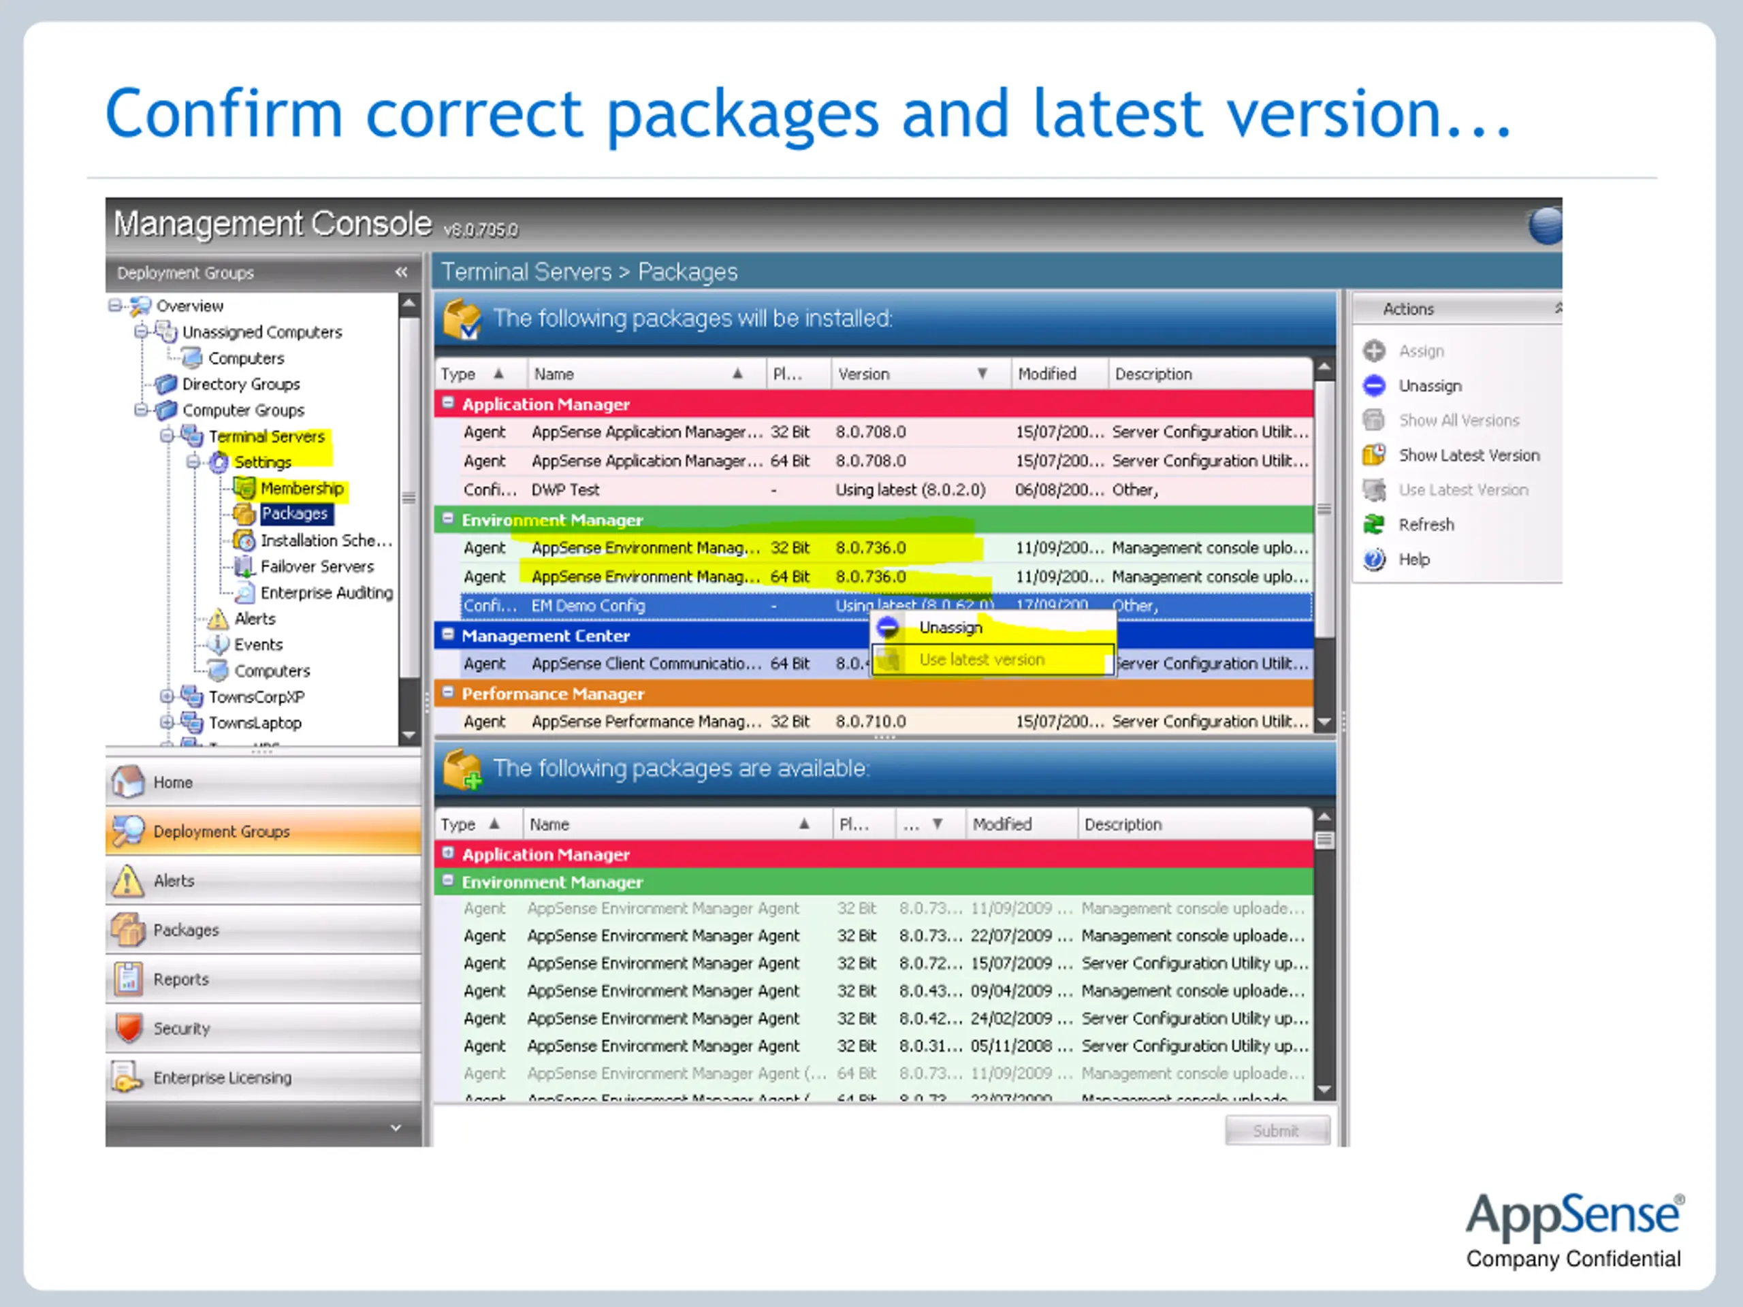Open the Home navigation section
Screen dimensions: 1743x1307
click(x=263, y=781)
